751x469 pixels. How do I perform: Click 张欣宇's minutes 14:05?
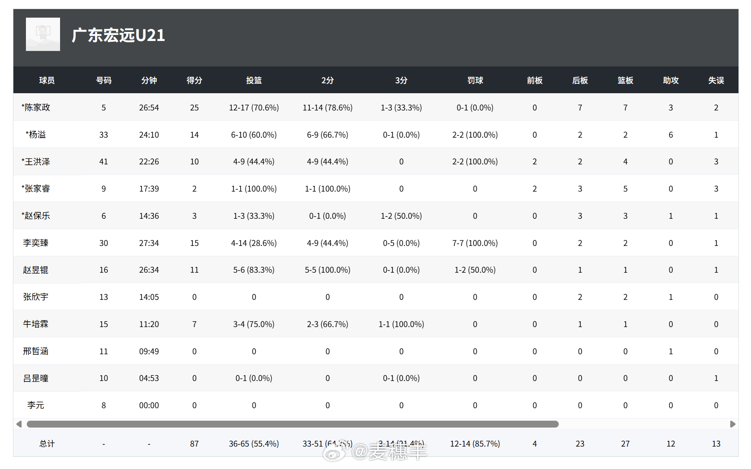[149, 297]
